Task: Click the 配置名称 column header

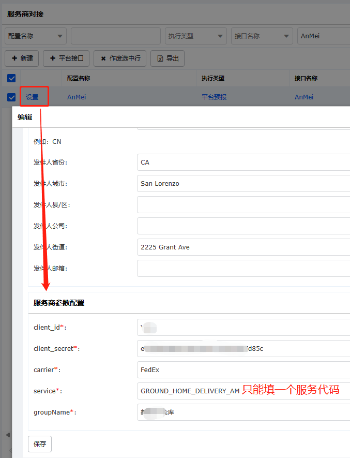Action: tap(79, 78)
